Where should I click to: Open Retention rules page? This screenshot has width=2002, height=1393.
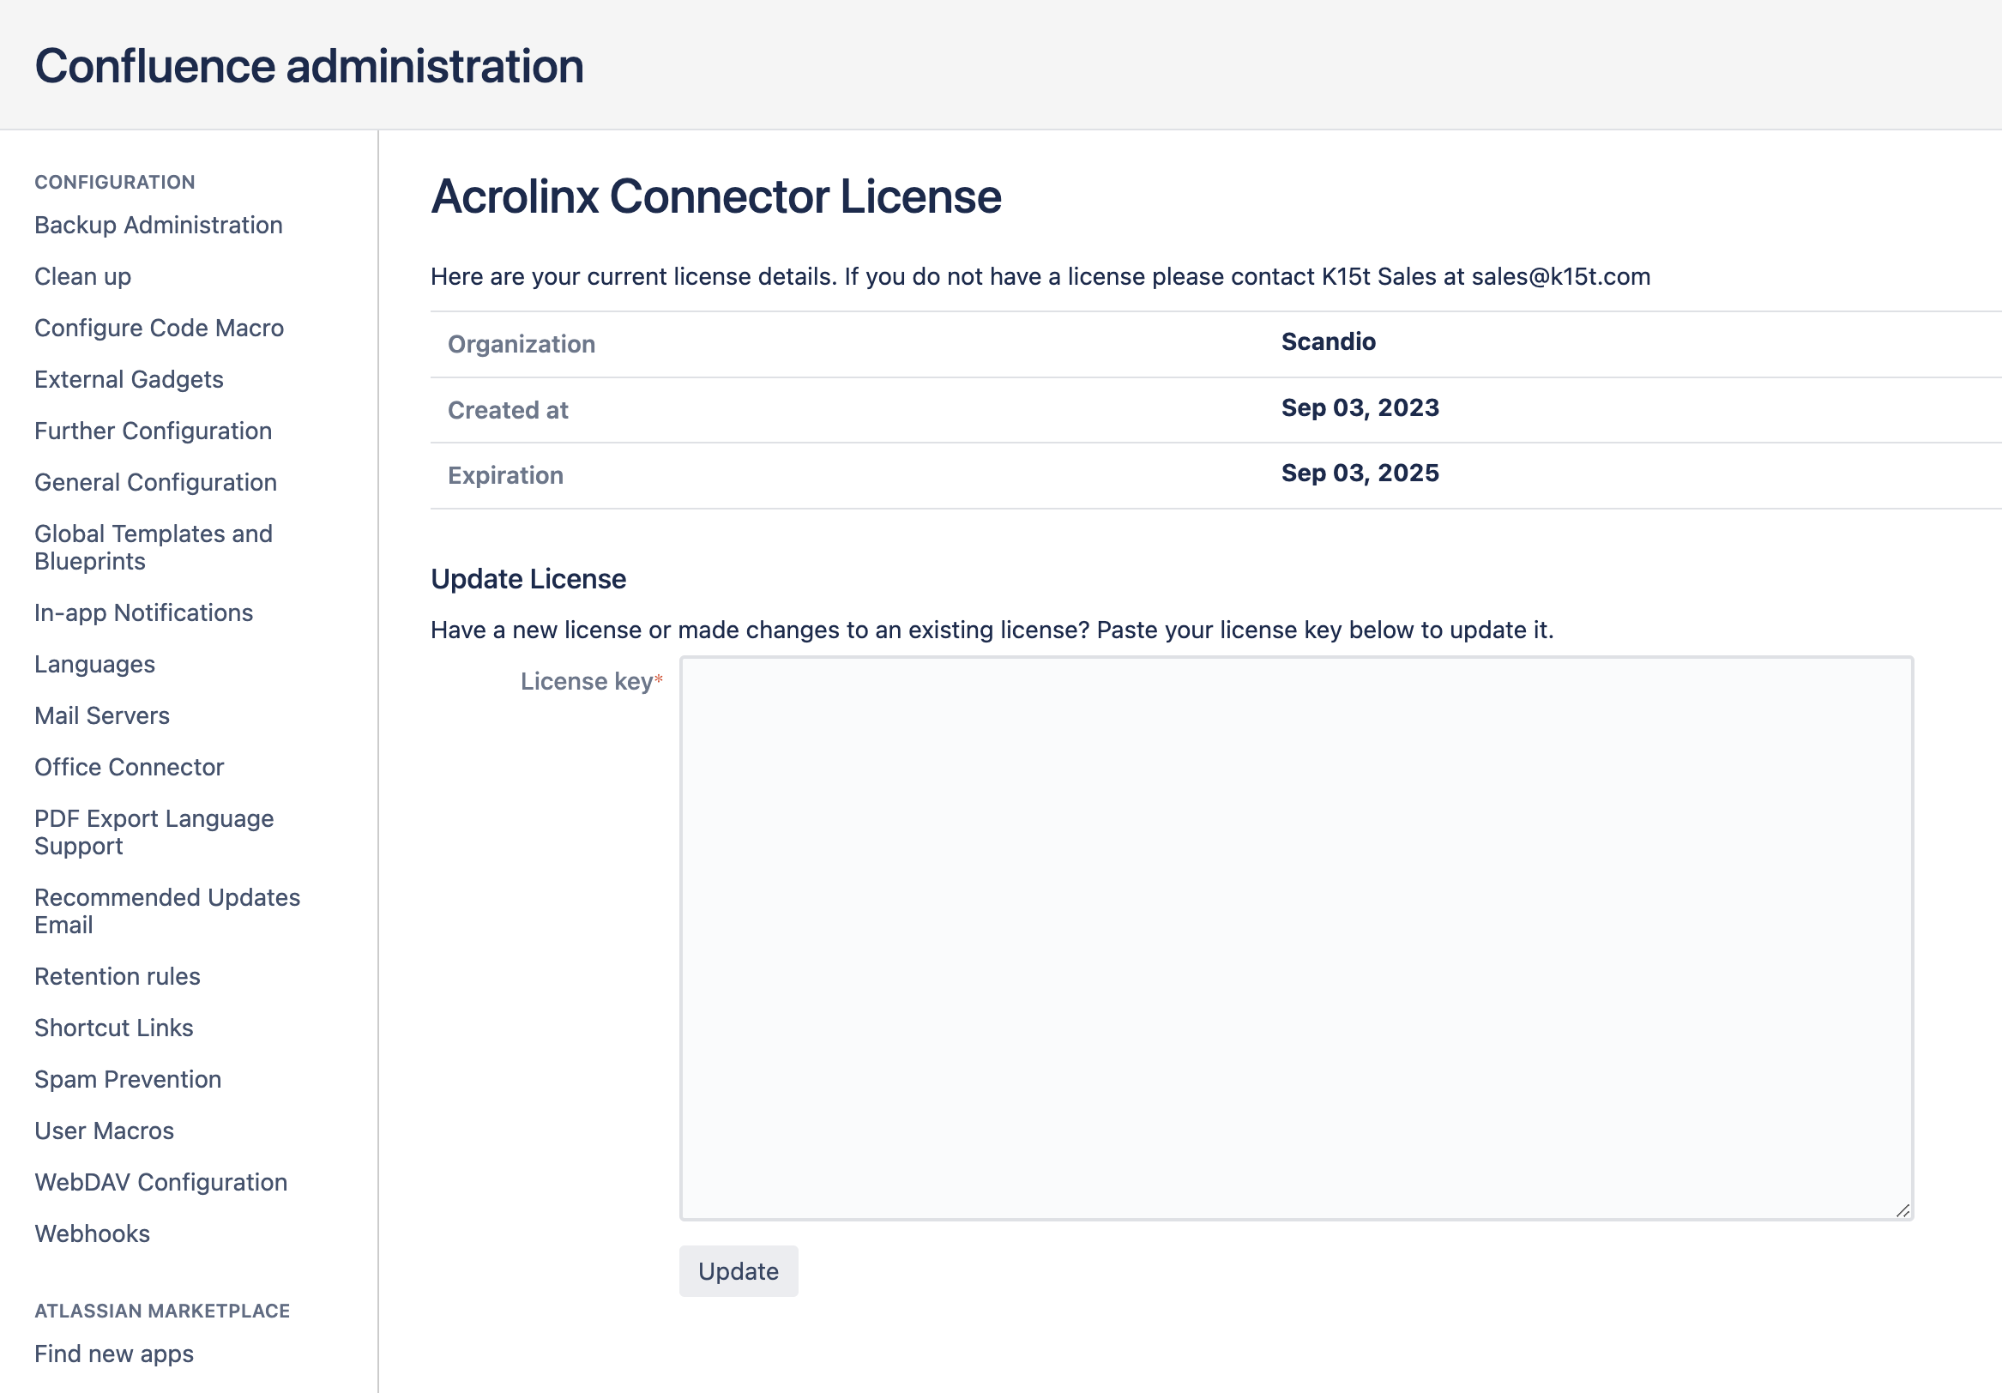(x=117, y=976)
